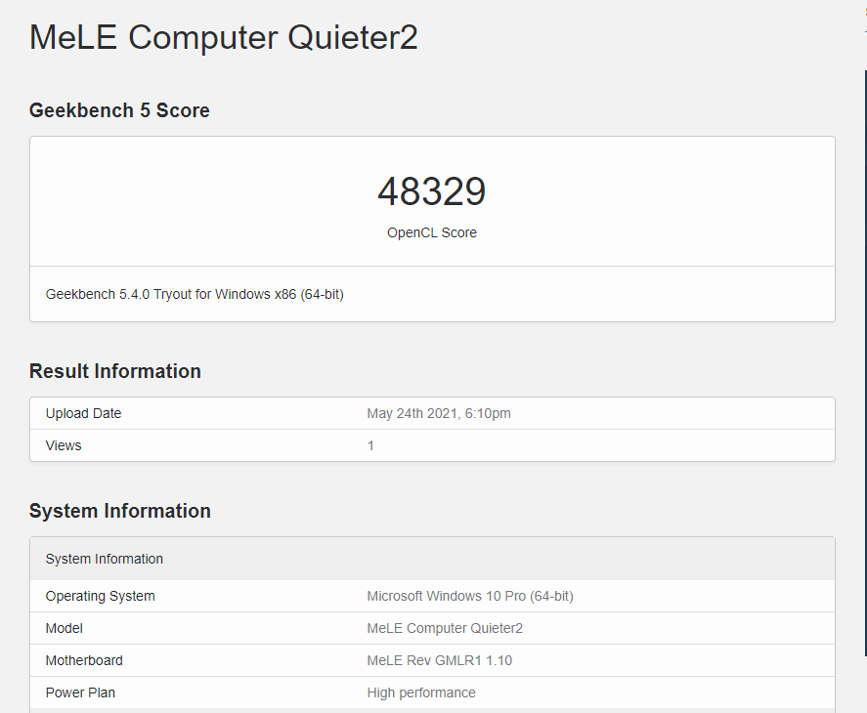
Task: Click the vertical scrollbar on the right edge
Action: pyautogui.click(x=865, y=363)
